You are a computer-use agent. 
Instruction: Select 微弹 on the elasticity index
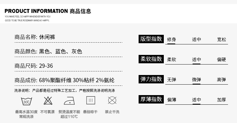tap(196, 79)
